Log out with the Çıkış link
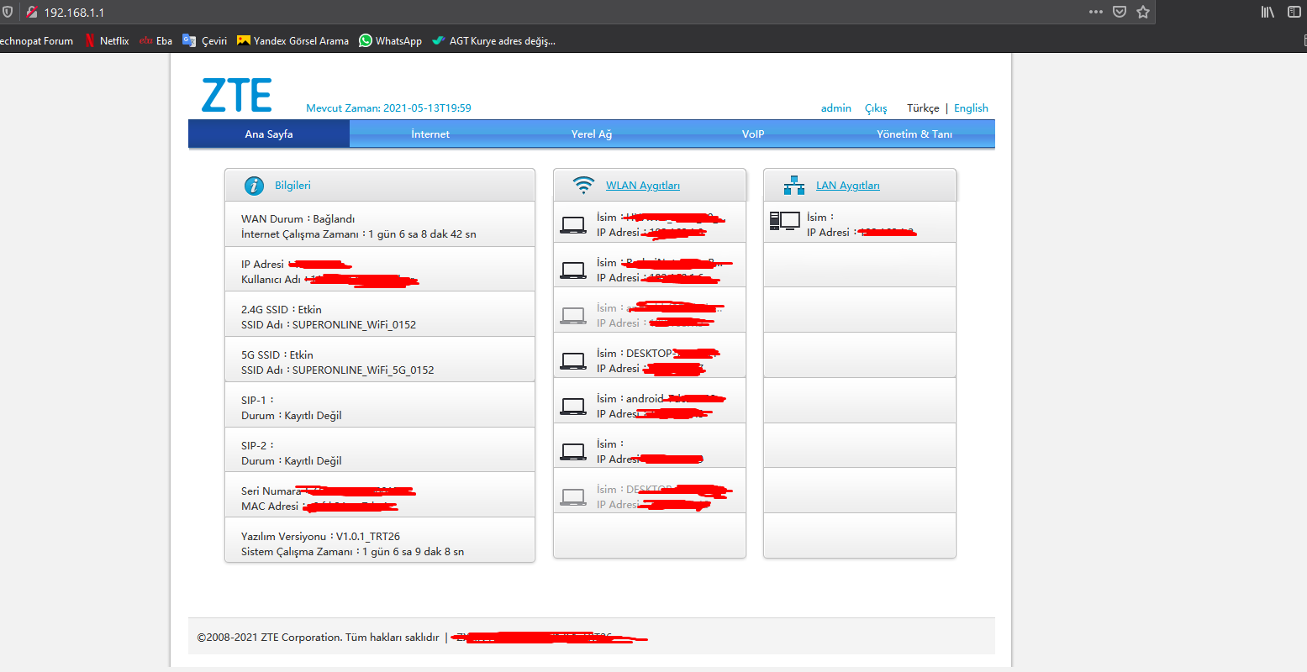 click(876, 108)
